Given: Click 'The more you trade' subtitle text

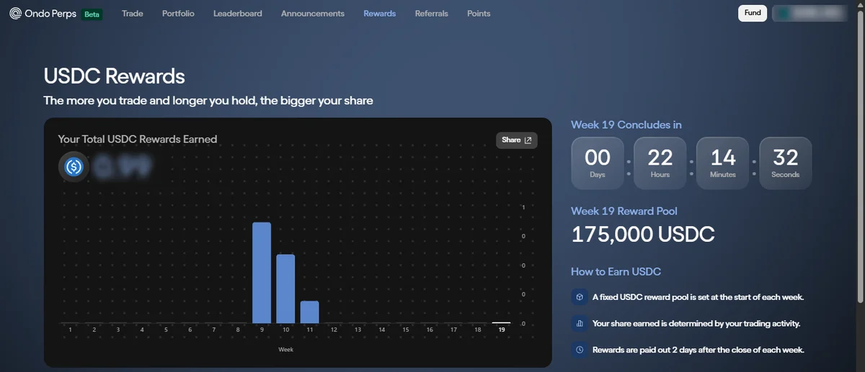Looking at the screenshot, I should [208, 101].
